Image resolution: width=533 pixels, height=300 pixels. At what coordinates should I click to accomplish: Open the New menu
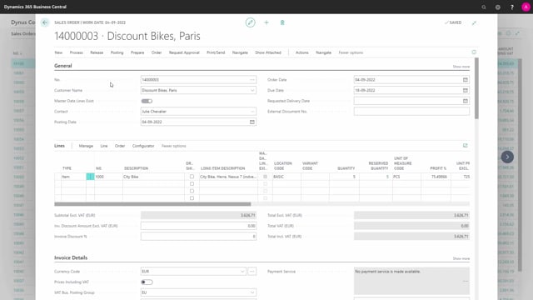click(x=58, y=52)
